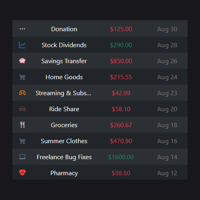
Task: Select the Groceries transaction name
Action: pyautogui.click(x=64, y=125)
